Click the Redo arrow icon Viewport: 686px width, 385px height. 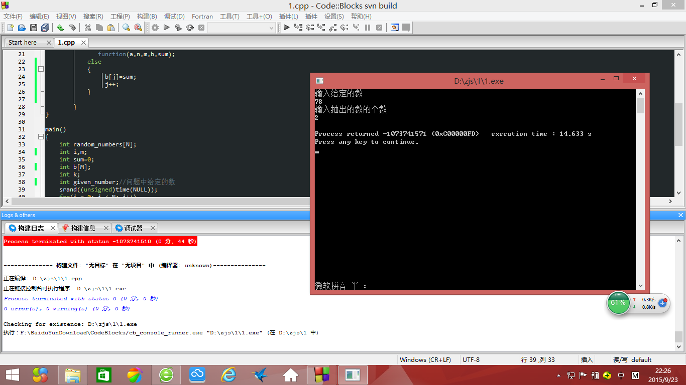click(x=72, y=28)
